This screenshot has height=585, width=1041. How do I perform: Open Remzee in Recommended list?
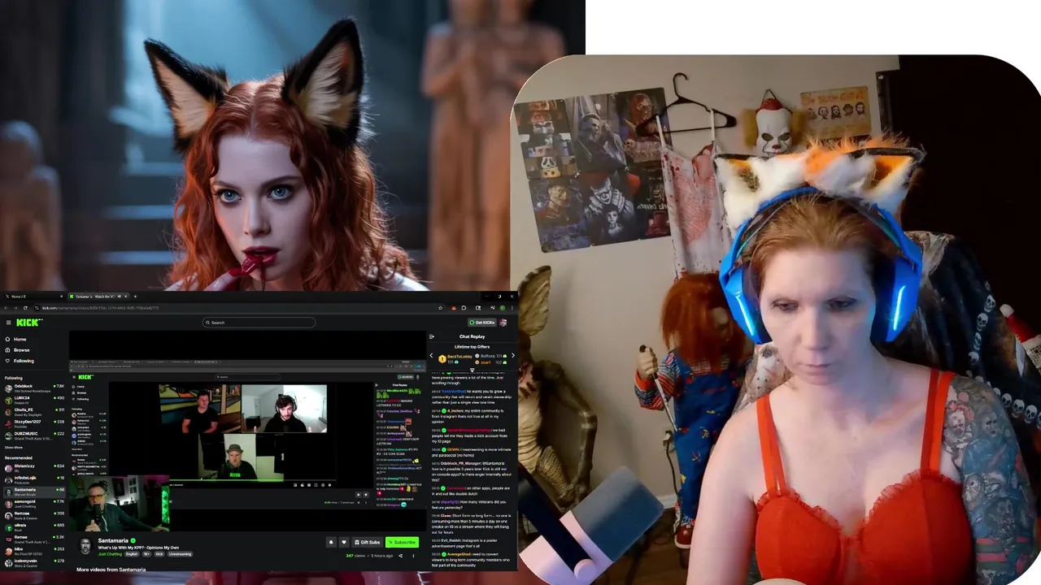pos(34,514)
